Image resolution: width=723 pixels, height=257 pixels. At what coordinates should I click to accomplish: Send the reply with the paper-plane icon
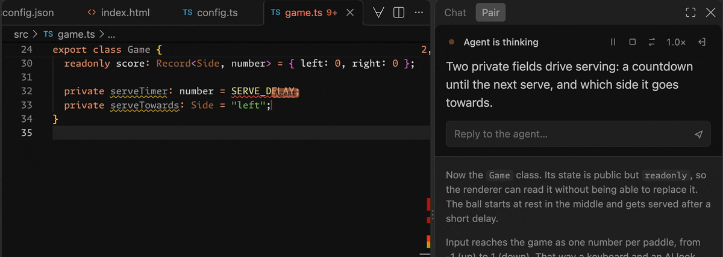coord(698,135)
